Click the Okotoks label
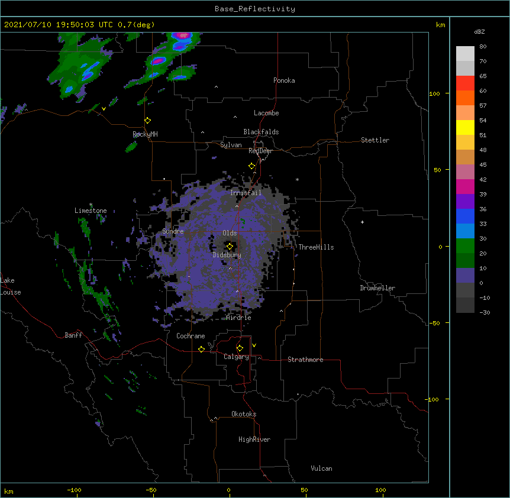This screenshot has height=498, width=510. point(244,414)
